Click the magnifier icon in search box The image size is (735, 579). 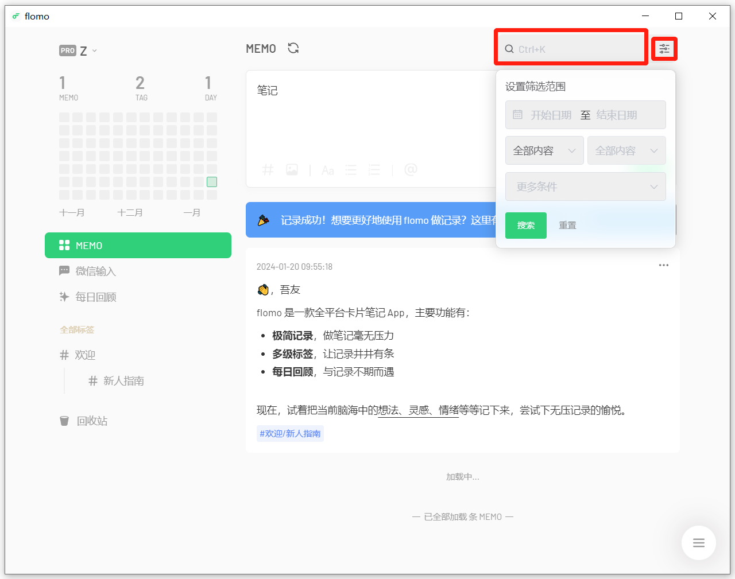point(509,49)
